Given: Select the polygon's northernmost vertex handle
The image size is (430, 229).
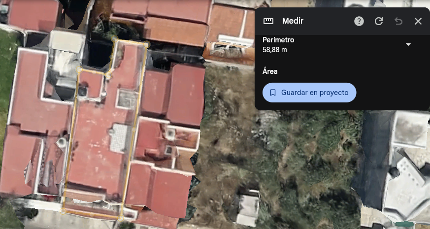Looking at the screenshot, I should (x=115, y=39).
